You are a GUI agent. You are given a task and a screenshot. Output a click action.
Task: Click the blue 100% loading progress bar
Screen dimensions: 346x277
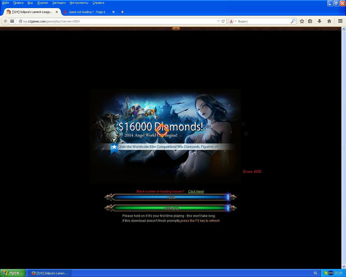[171, 197]
